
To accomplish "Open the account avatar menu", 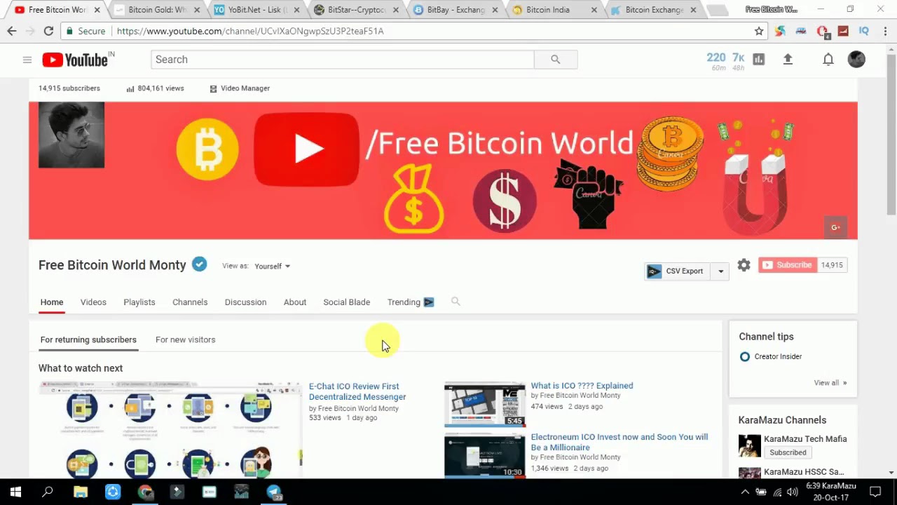I will pos(856,60).
